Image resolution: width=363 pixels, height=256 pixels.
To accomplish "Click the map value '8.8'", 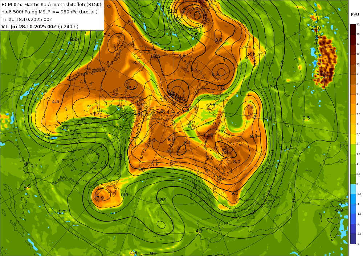I will coord(182,56).
